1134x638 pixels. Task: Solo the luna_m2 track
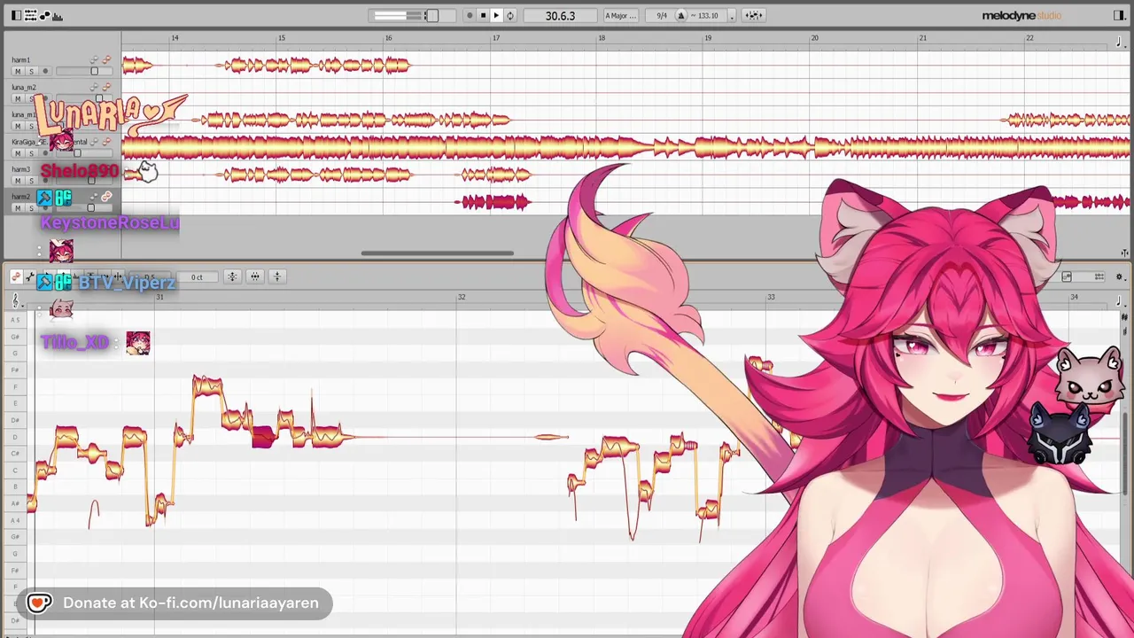click(x=31, y=98)
